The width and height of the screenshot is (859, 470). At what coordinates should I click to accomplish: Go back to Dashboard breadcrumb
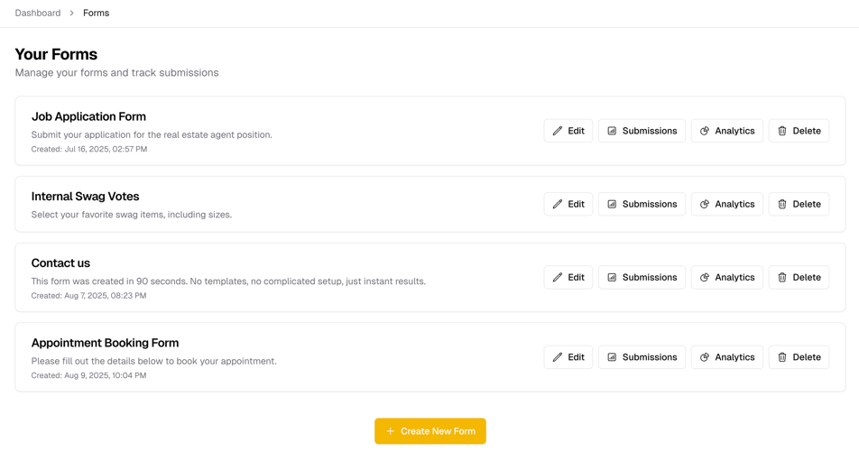pos(38,14)
